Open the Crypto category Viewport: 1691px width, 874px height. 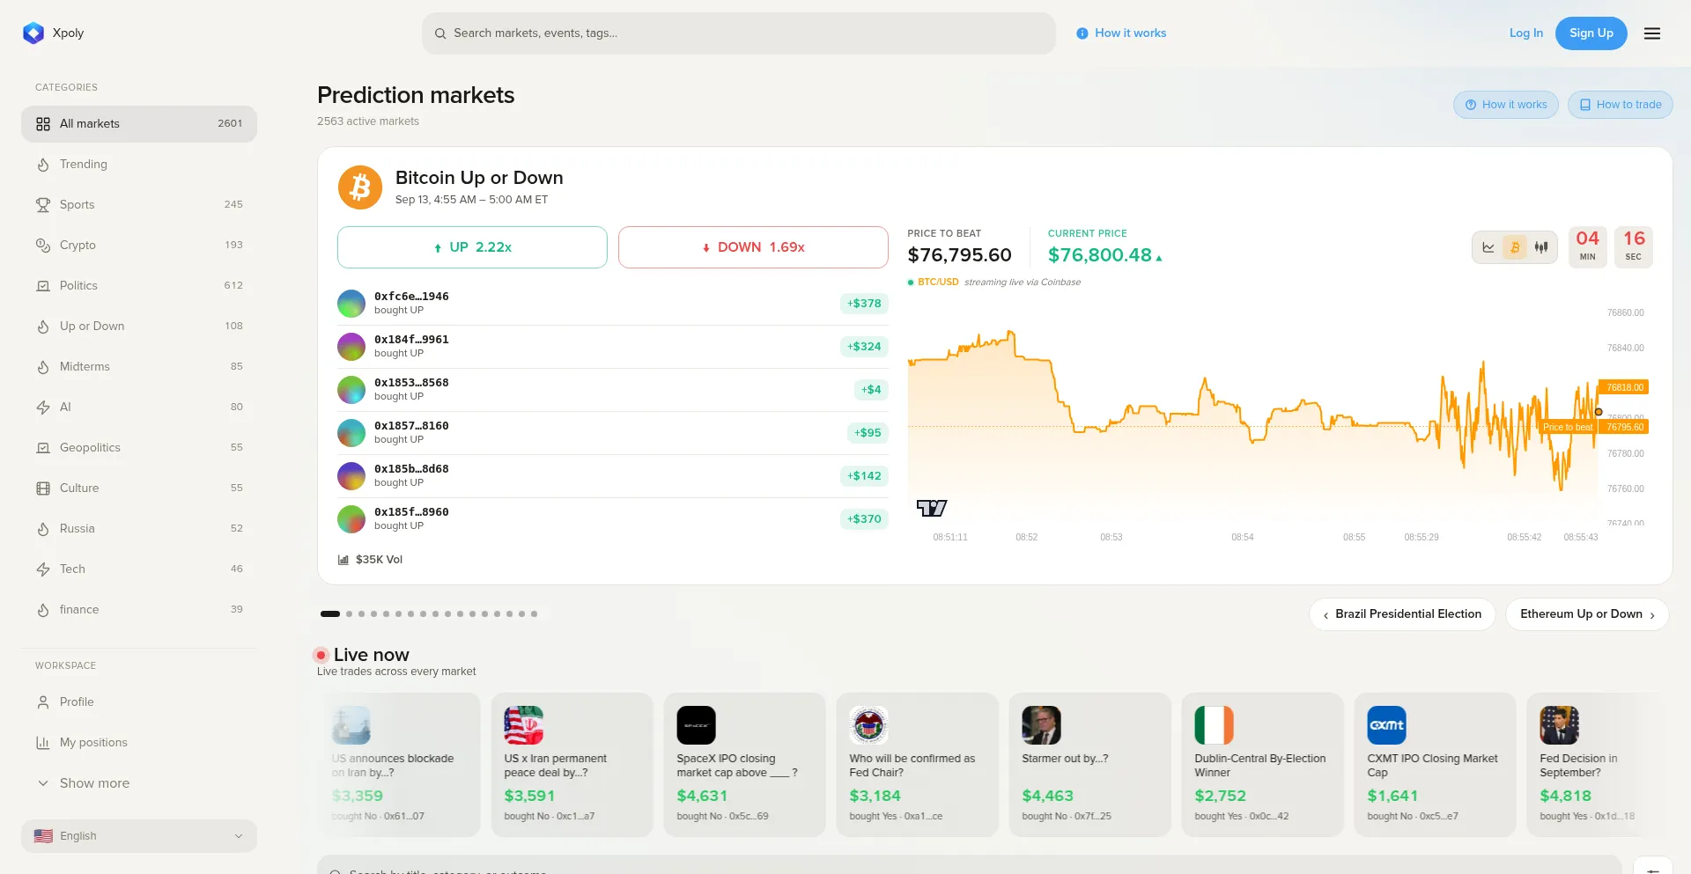pos(139,246)
